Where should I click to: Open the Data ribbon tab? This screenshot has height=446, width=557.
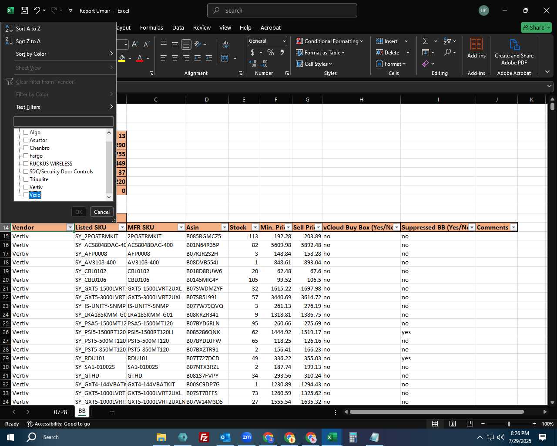(178, 27)
